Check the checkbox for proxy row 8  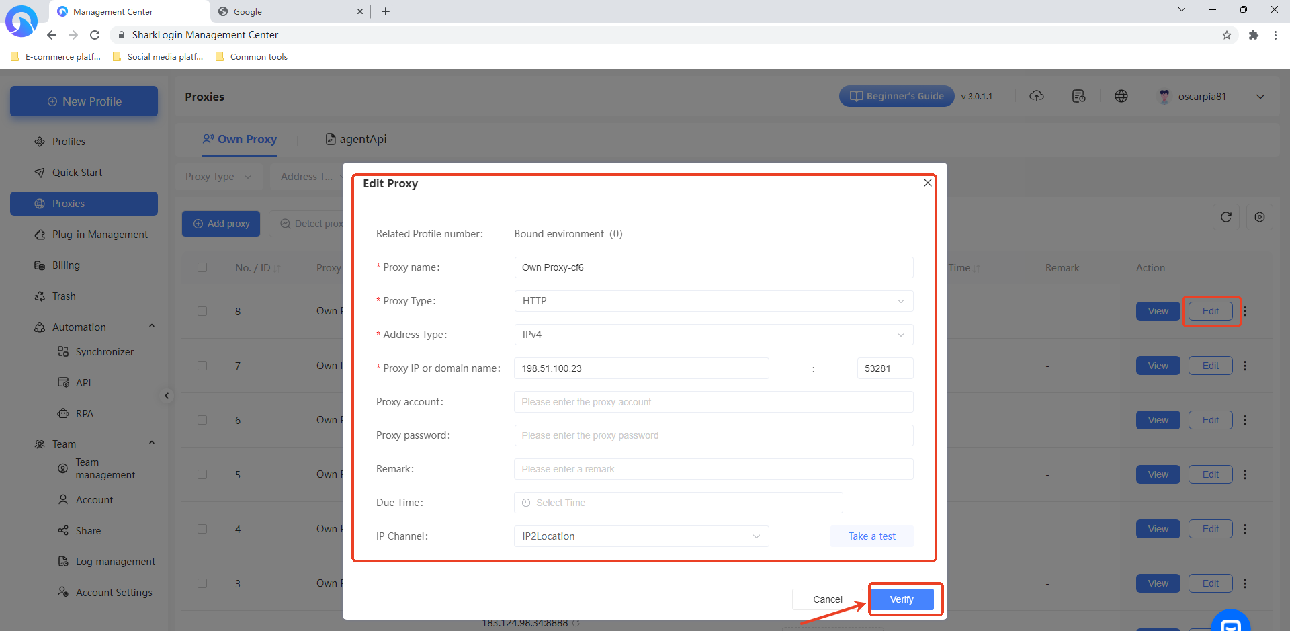(202, 311)
